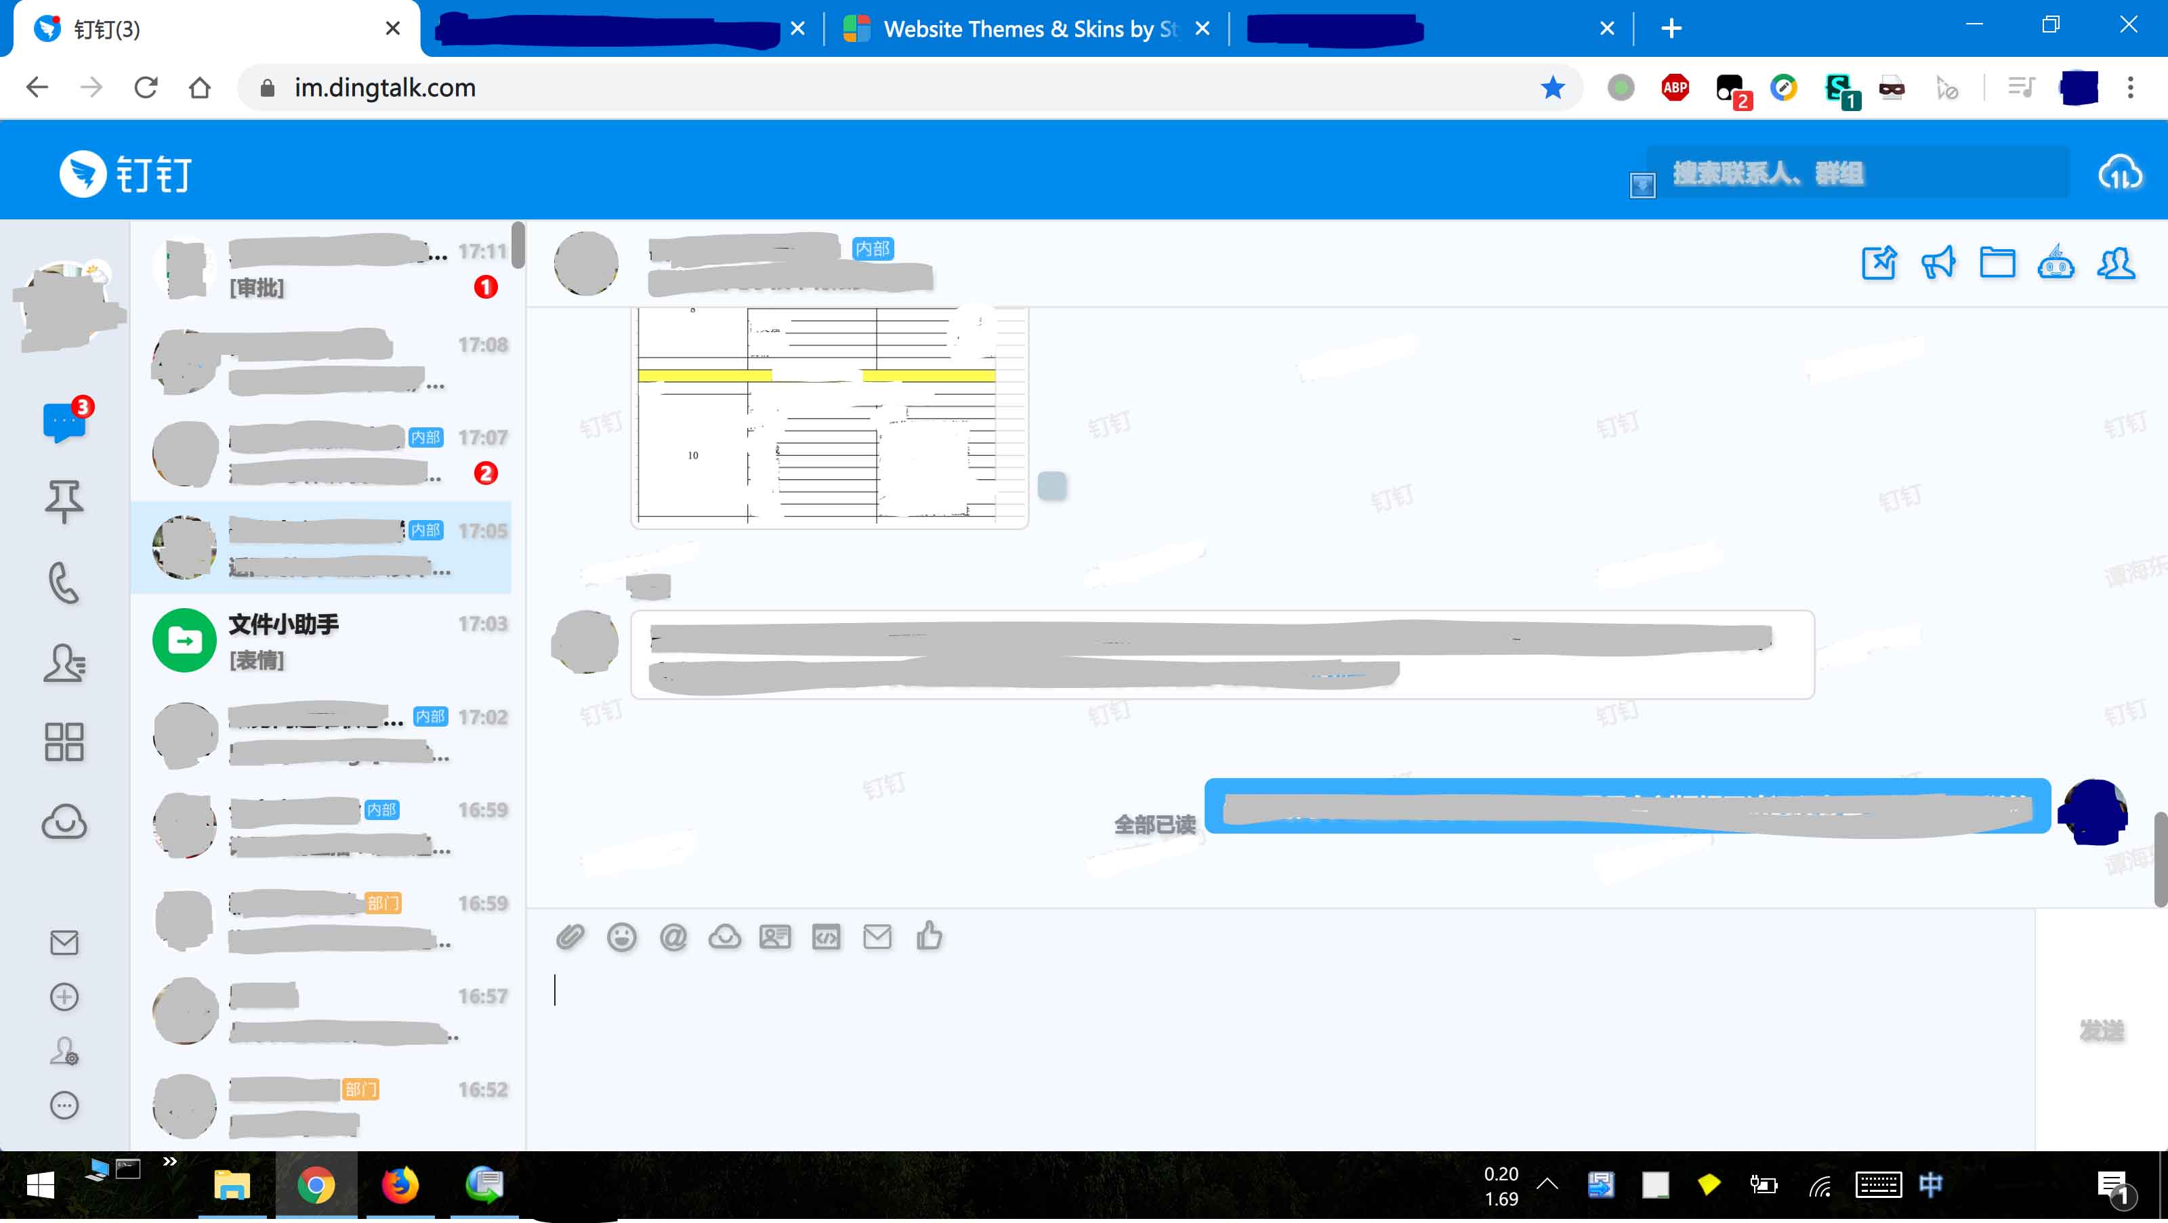Image resolution: width=2168 pixels, height=1223 pixels.
Task: Click the @ mention icon
Action: [673, 936]
